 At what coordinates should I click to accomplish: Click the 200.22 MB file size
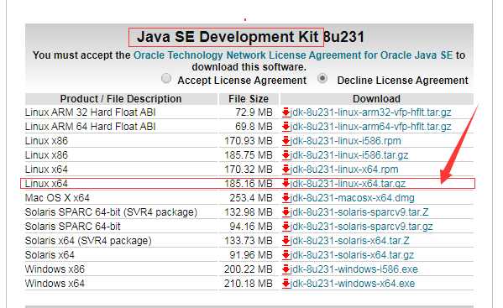249,269
